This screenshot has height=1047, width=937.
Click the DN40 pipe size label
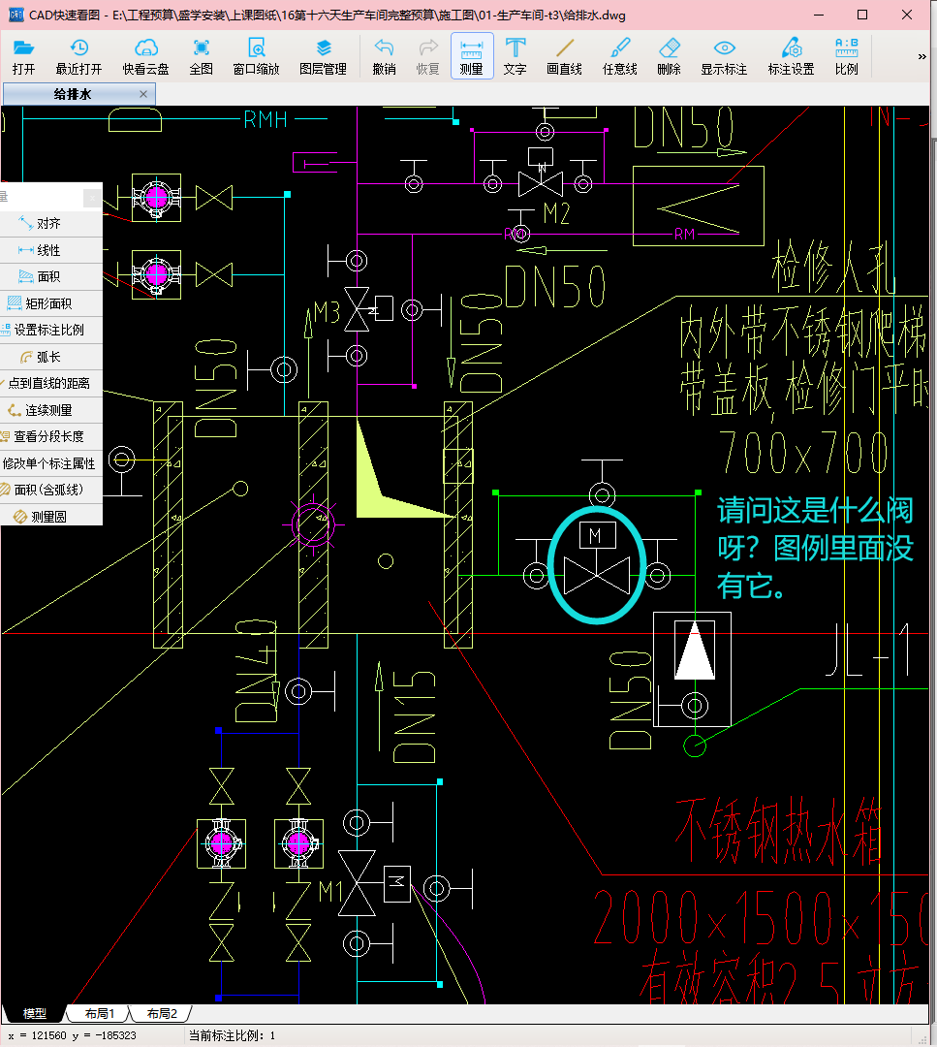point(256,671)
